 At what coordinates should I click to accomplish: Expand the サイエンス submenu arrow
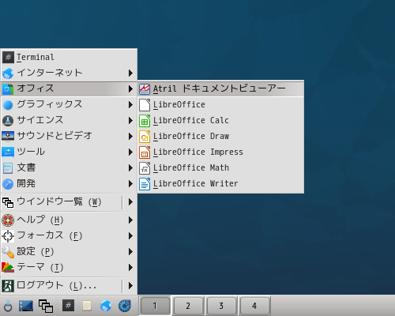[130, 120]
